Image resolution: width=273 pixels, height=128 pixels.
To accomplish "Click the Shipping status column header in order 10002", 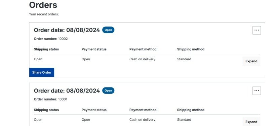I will pyautogui.click(x=46, y=49).
